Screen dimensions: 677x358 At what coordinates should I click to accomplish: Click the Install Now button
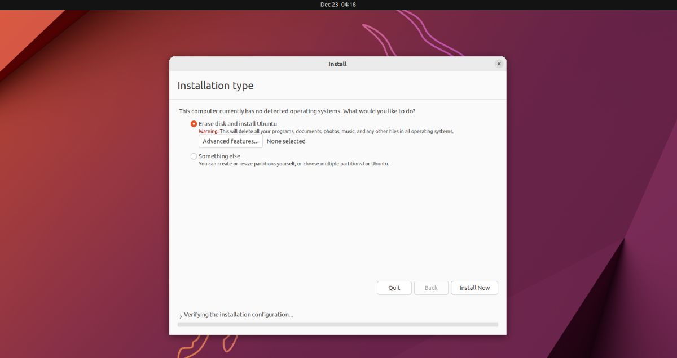474,288
